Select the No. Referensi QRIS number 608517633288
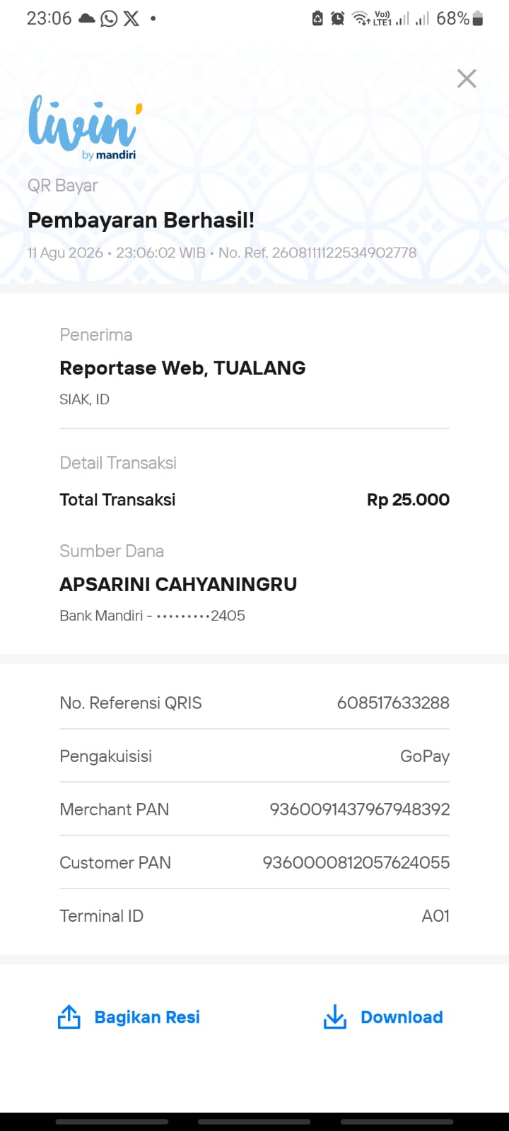The image size is (509, 1131). [393, 703]
